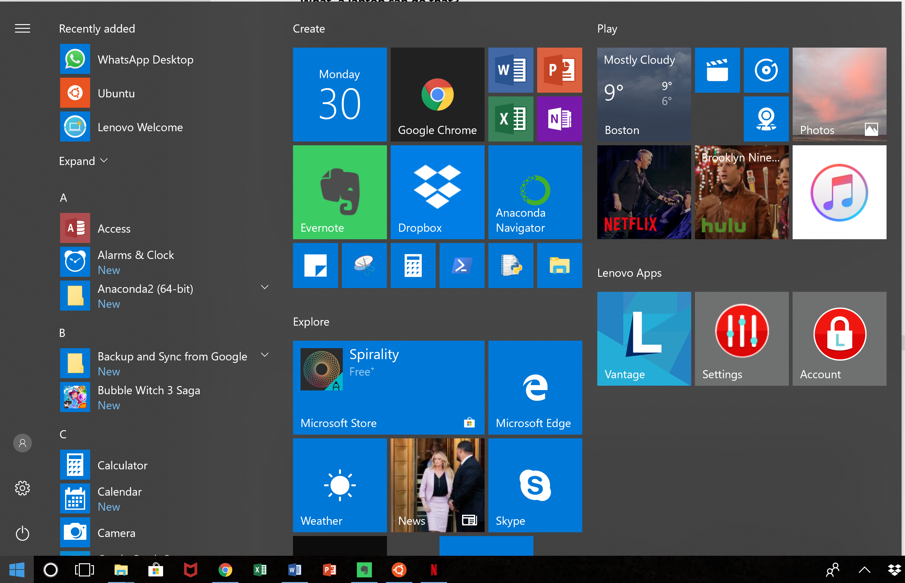This screenshot has width=905, height=583.
Task: Click the Play group header
Action: [607, 28]
